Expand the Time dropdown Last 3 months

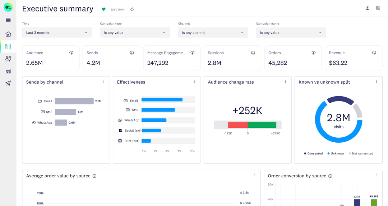(x=57, y=33)
